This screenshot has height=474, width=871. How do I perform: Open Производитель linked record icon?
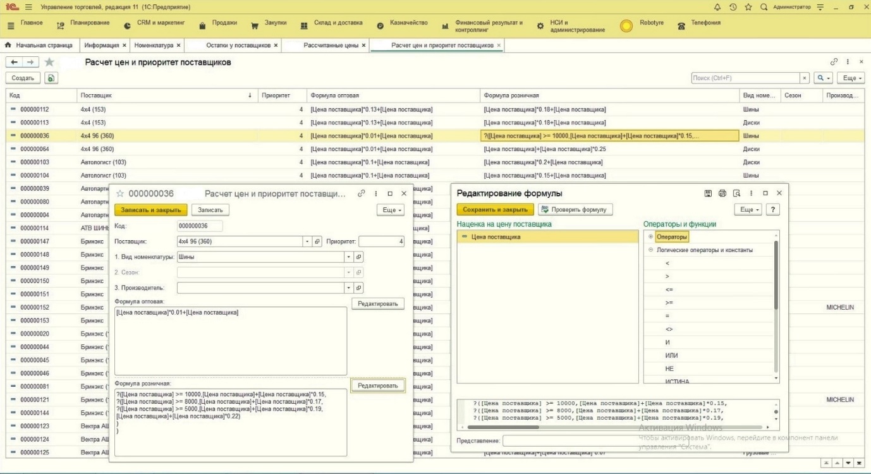pos(358,288)
